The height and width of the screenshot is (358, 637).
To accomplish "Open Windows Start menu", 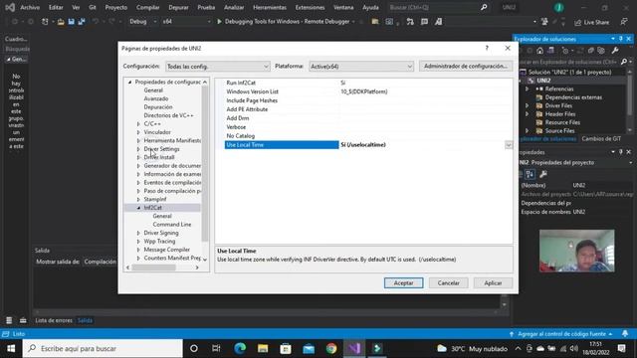I will 11,348.
